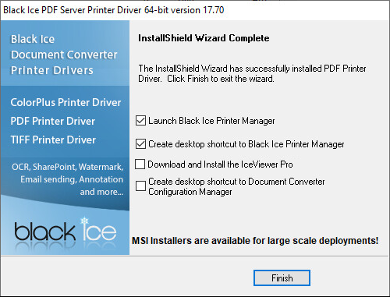The width and height of the screenshot is (390, 297).
Task: Click the Launch Black Ice Printer Manager label
Action: point(211,121)
